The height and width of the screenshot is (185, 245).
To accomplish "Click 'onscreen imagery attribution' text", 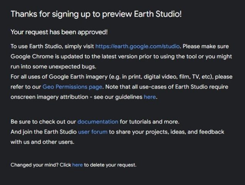I will tap(50, 97).
